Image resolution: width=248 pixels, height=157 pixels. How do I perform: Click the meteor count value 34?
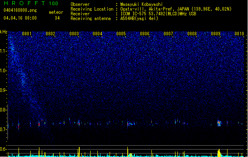(57, 18)
